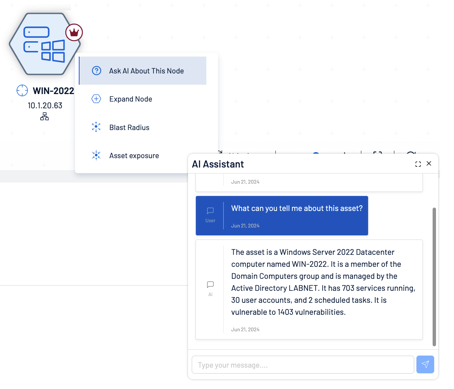
Task: Click the crown badge on the node
Action: pyautogui.click(x=74, y=33)
